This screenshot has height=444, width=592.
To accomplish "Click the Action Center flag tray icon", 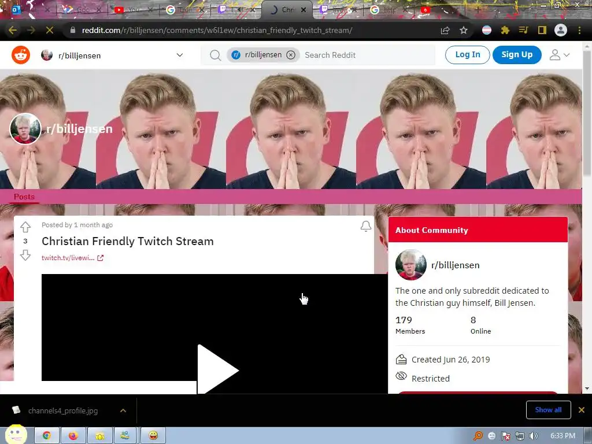I will click(x=506, y=436).
